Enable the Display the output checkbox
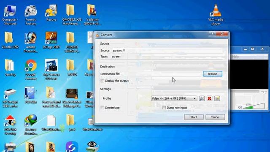The height and width of the screenshot is (152, 270). click(x=103, y=81)
